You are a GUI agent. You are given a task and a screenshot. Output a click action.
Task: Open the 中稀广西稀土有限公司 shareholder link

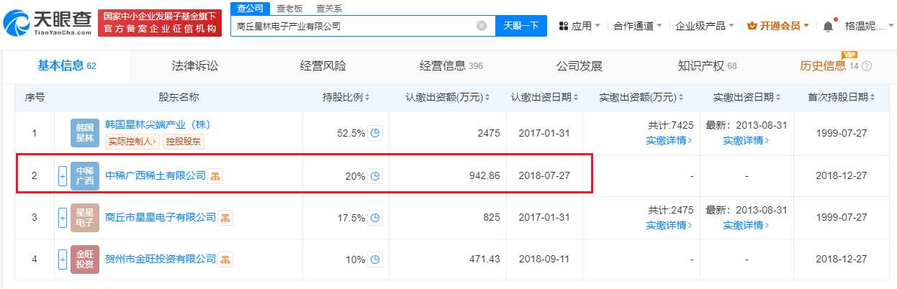pos(155,176)
